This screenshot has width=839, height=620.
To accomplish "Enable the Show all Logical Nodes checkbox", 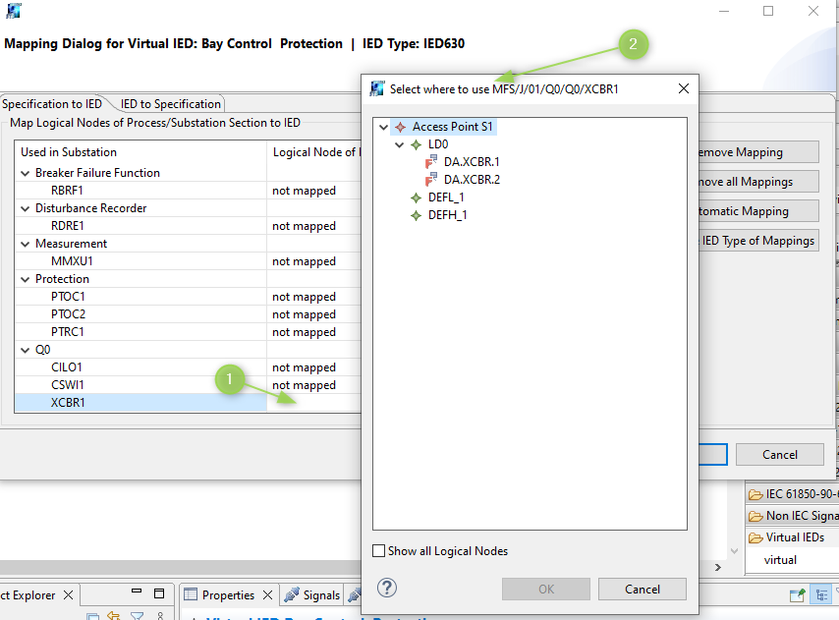I will click(379, 551).
